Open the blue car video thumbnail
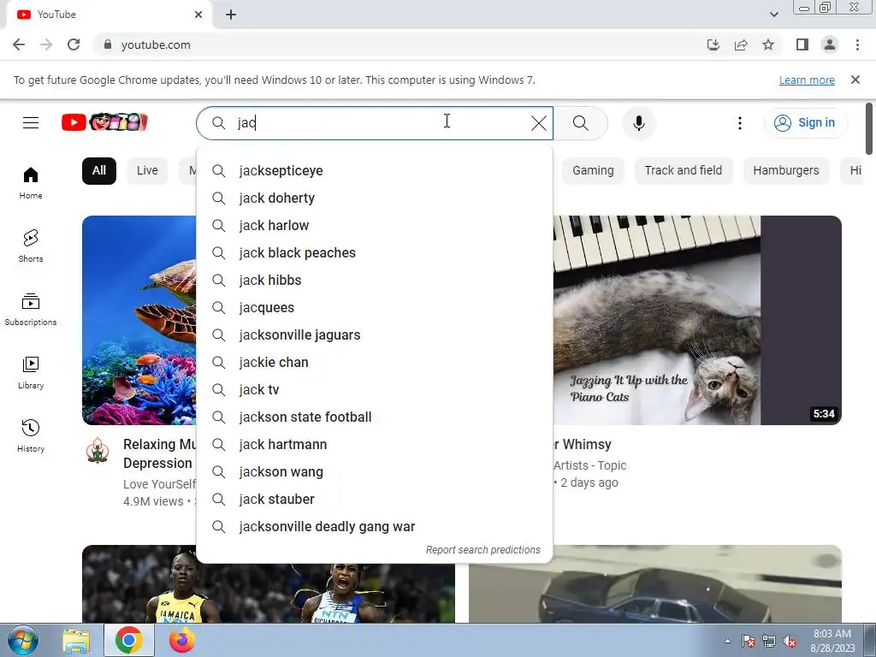This screenshot has width=876, height=657. 654,583
